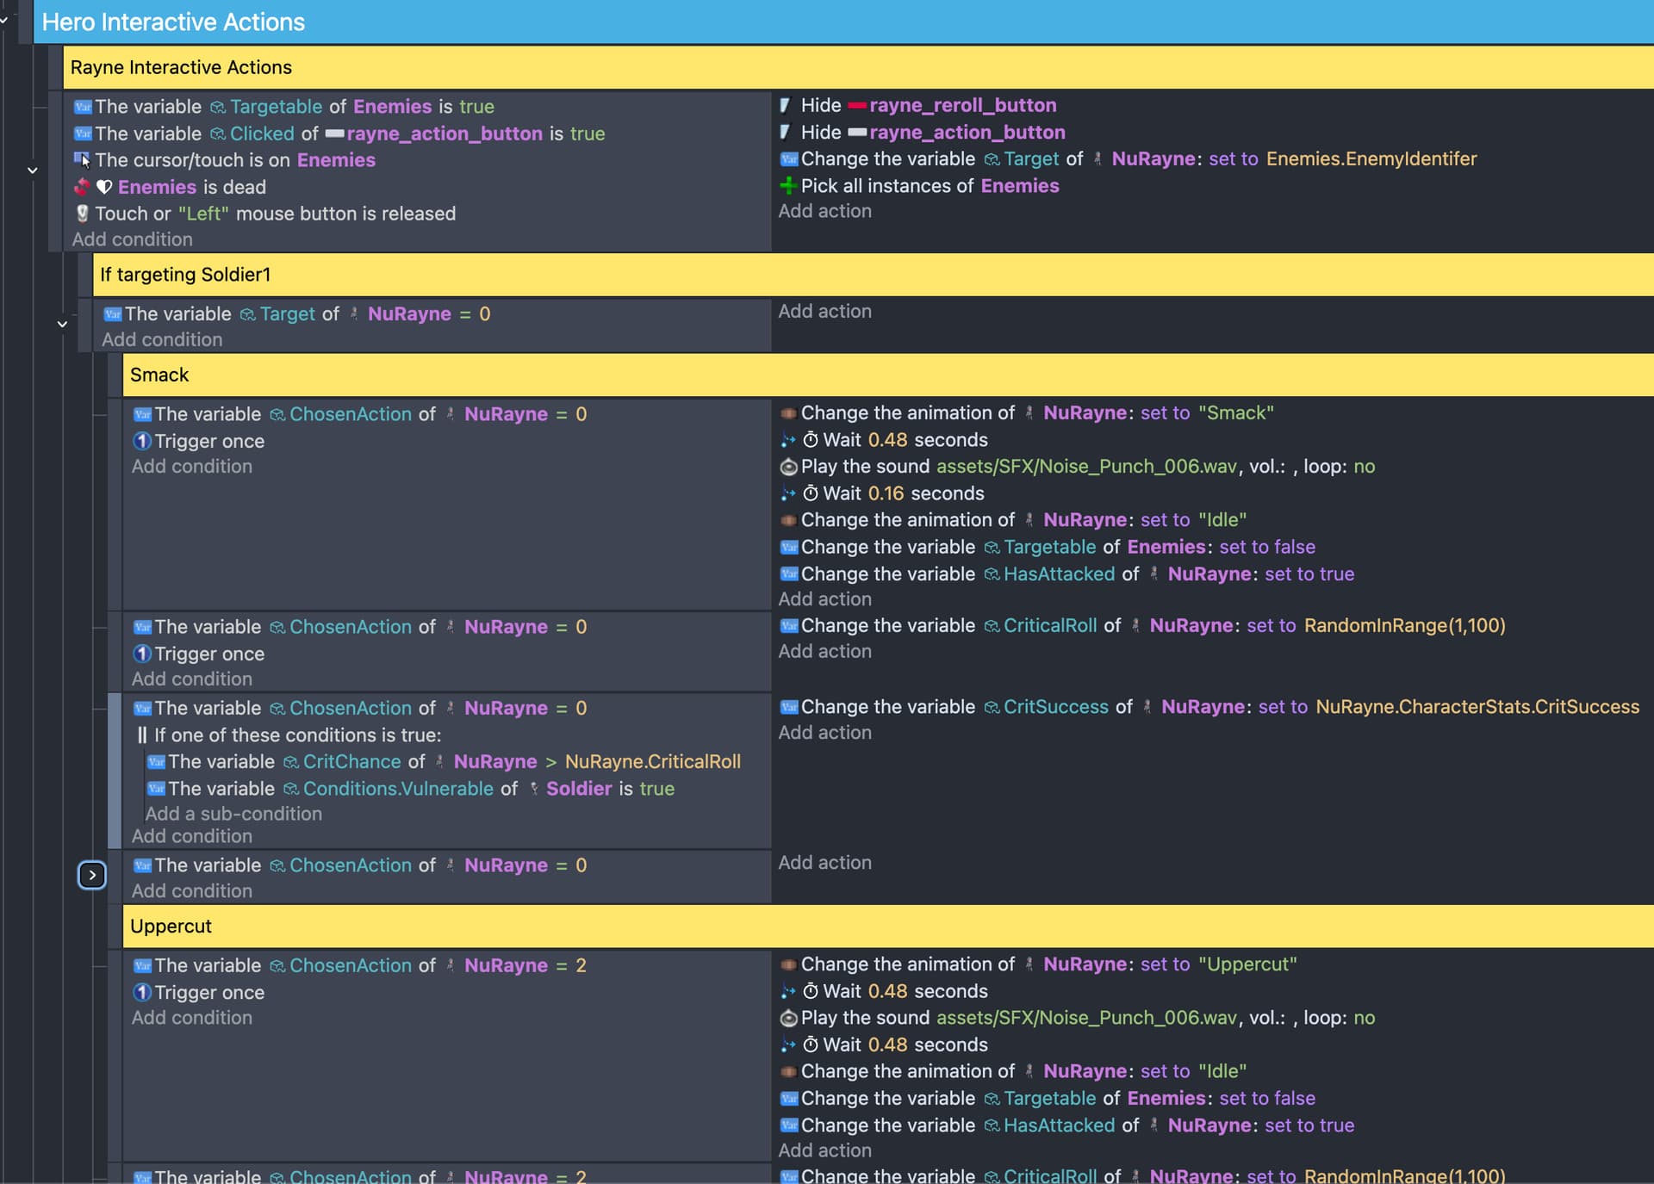Click the cursor icon on 'cursor/touch is on Enemies'
The image size is (1654, 1184).
(x=83, y=160)
